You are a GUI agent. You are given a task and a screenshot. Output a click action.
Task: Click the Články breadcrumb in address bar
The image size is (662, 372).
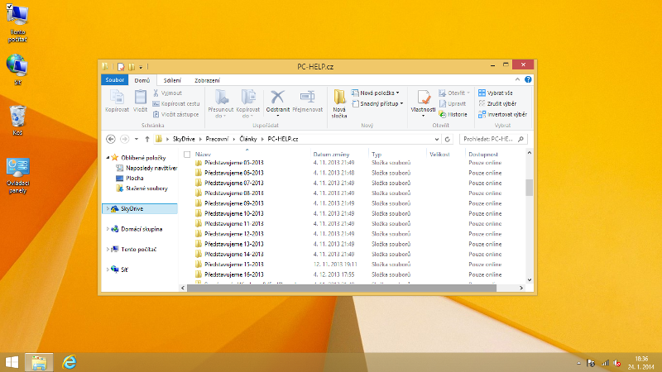[250, 139]
